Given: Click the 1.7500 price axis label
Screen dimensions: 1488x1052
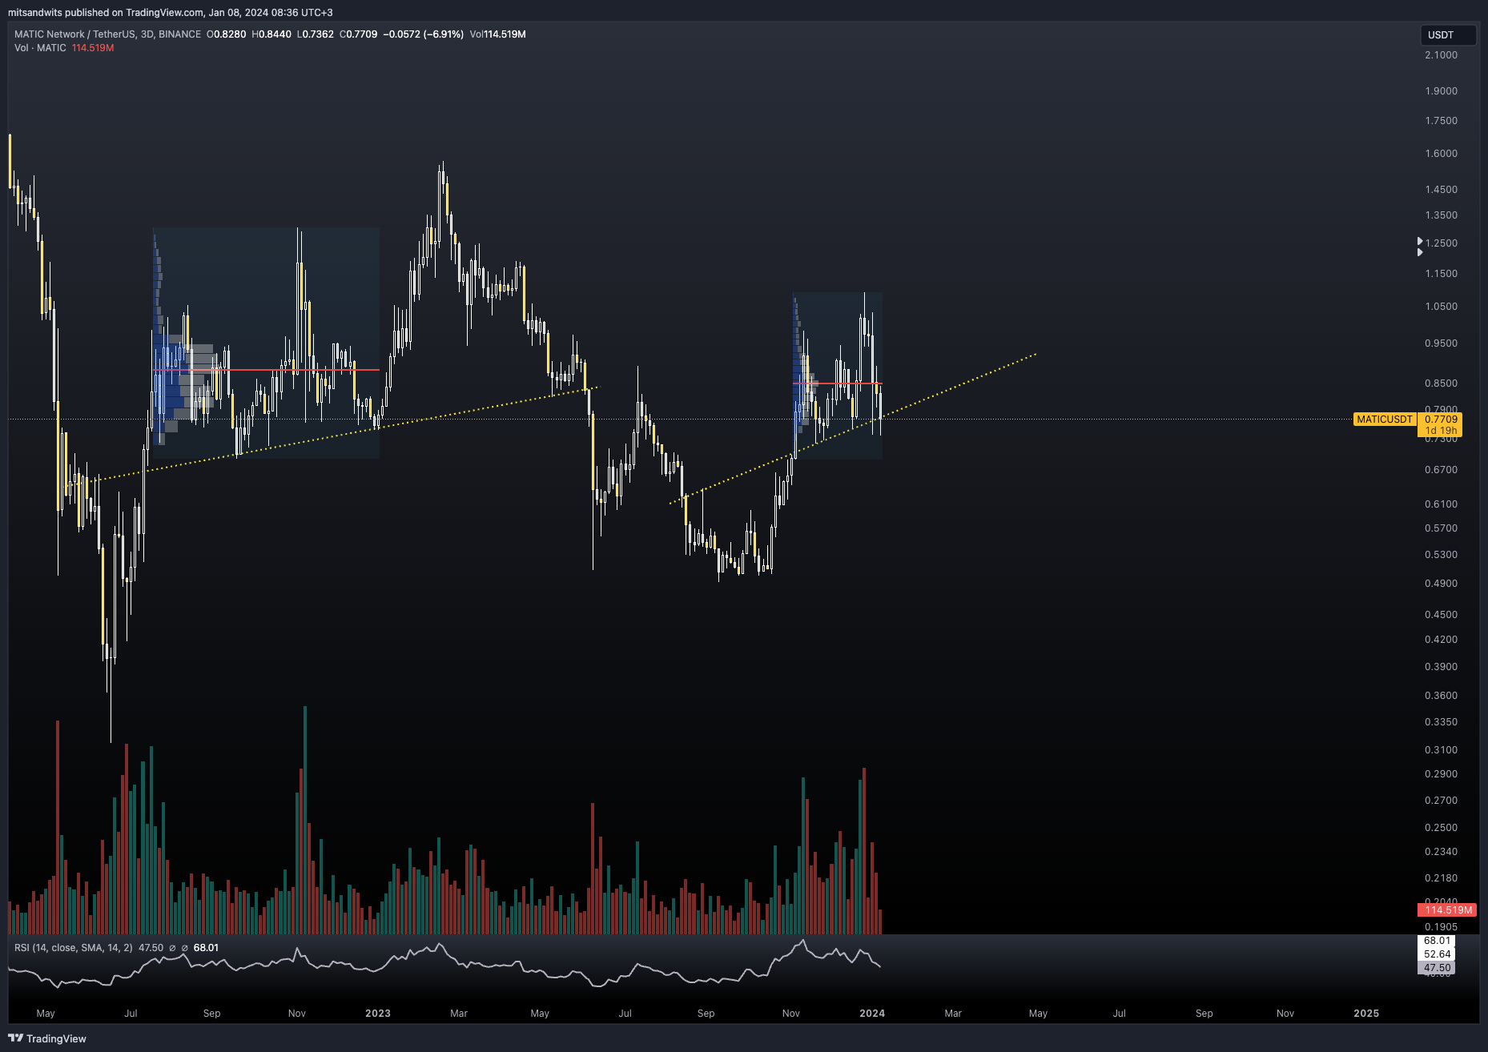Looking at the screenshot, I should coord(1441,121).
